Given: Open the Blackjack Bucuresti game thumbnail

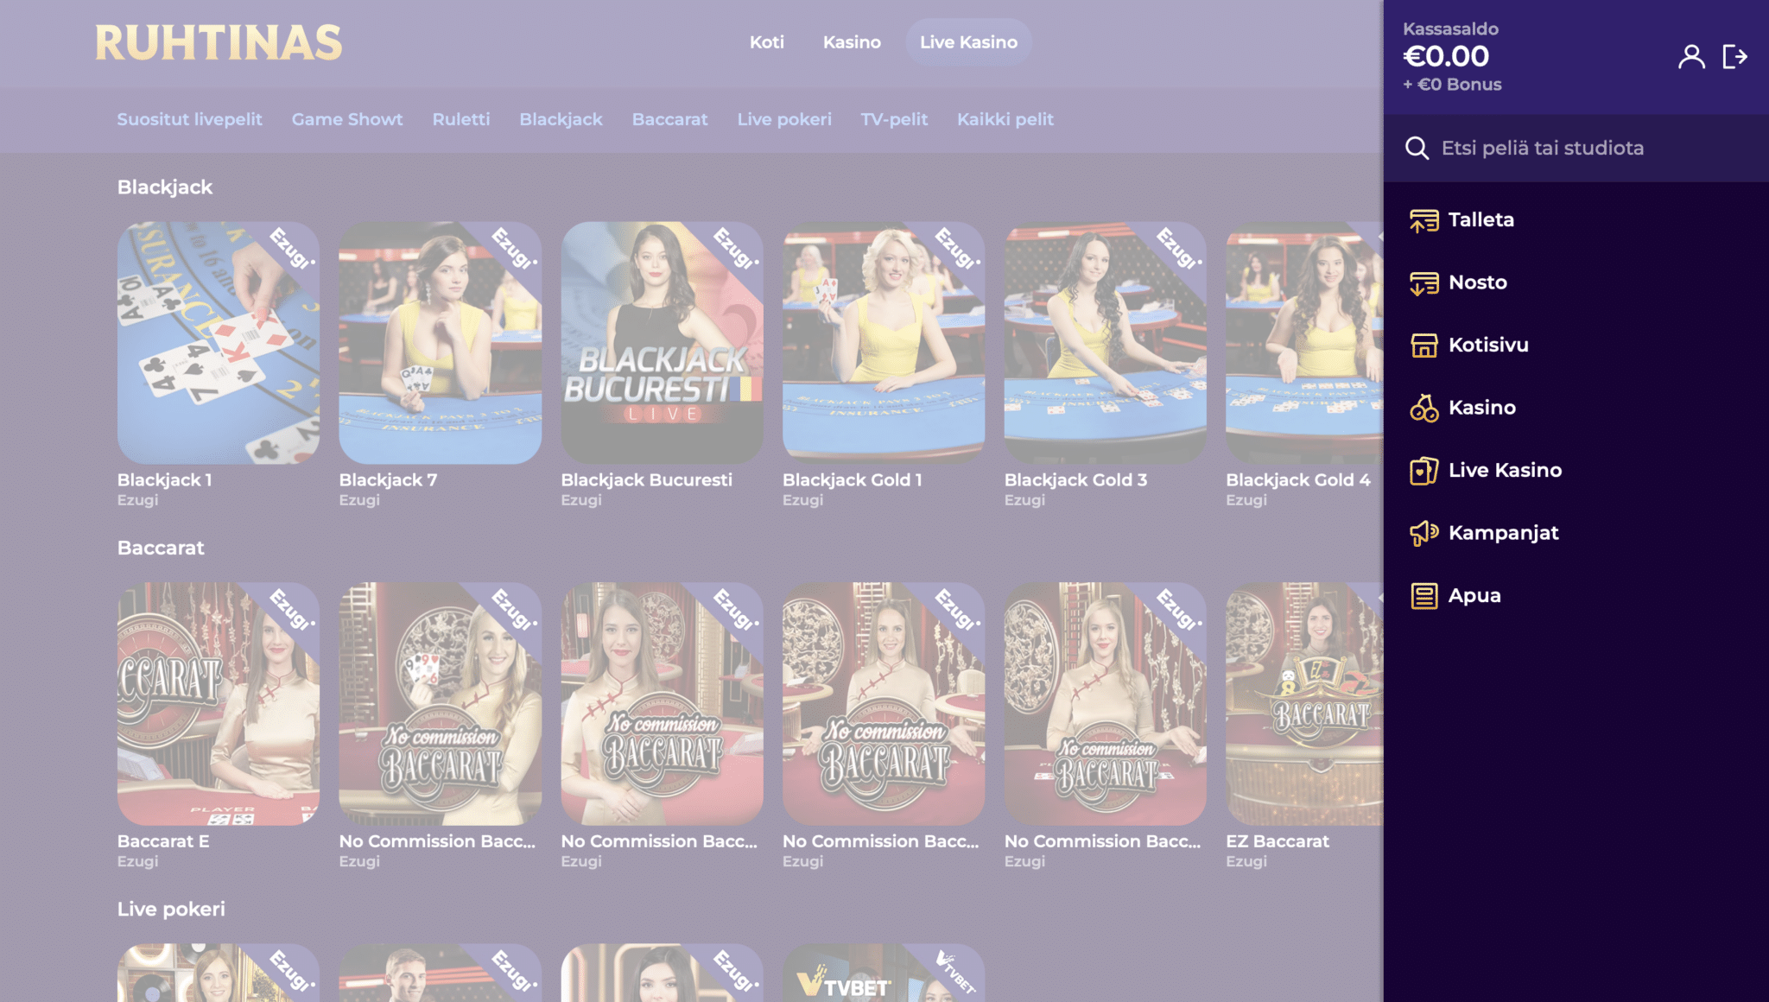Looking at the screenshot, I should (662, 343).
